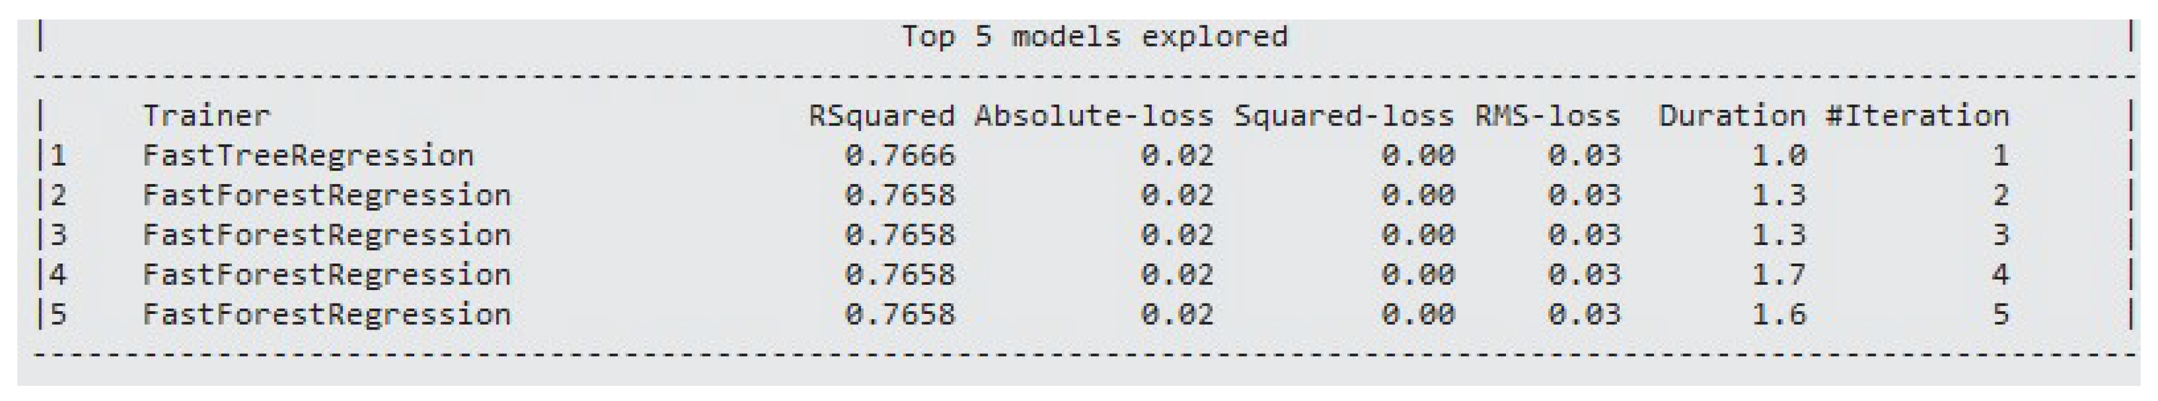Screen dimensions: 2158x401
Task: Click the RSquared column header
Action: pos(881,115)
